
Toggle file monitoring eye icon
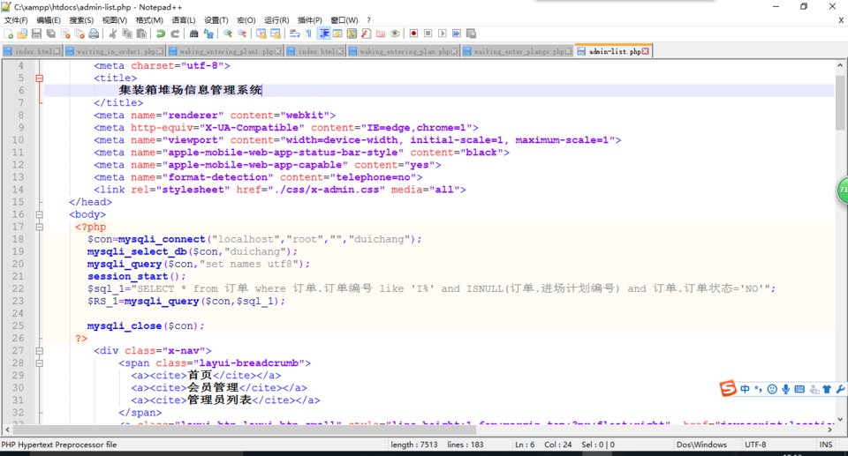395,34
